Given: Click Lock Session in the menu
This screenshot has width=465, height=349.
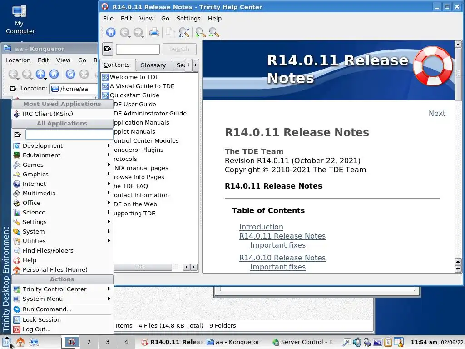Looking at the screenshot, I should 62,319.
